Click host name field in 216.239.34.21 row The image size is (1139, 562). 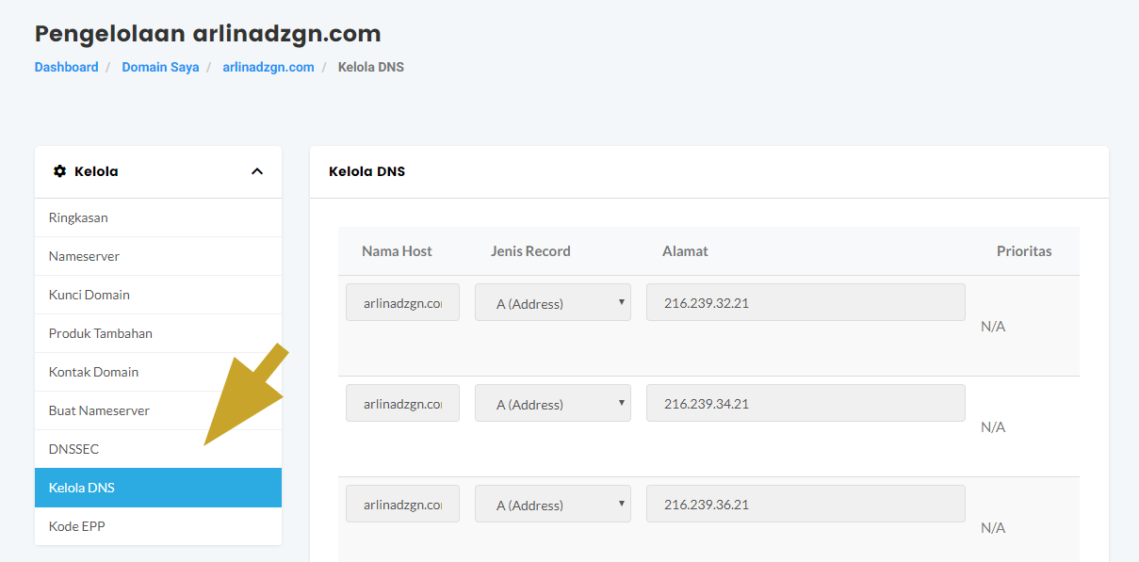402,403
